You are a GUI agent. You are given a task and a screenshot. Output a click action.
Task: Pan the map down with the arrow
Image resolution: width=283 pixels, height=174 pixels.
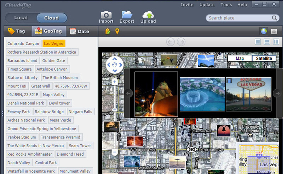(115, 71)
